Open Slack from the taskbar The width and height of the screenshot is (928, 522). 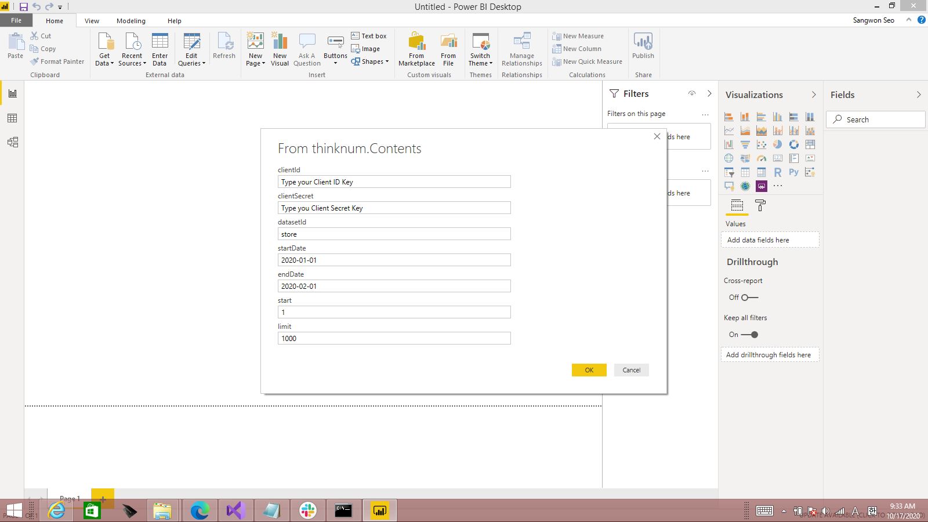point(308,510)
